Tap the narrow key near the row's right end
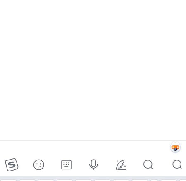Viewport: 186px width, 181px height. click(154, 180)
